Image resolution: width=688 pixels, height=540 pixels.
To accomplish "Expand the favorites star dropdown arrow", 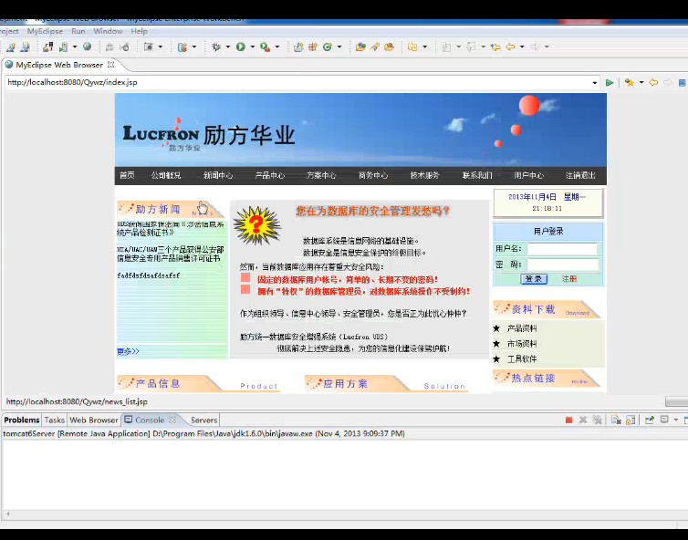I will (x=641, y=82).
